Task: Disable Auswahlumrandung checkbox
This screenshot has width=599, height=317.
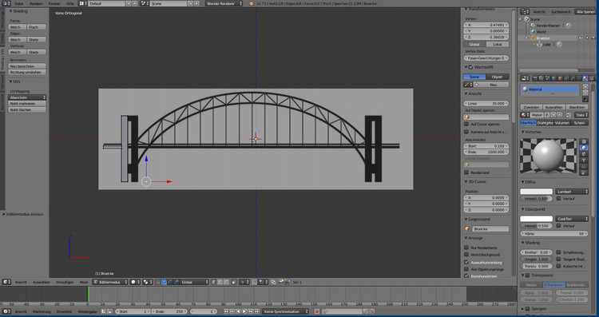Action: point(466,263)
